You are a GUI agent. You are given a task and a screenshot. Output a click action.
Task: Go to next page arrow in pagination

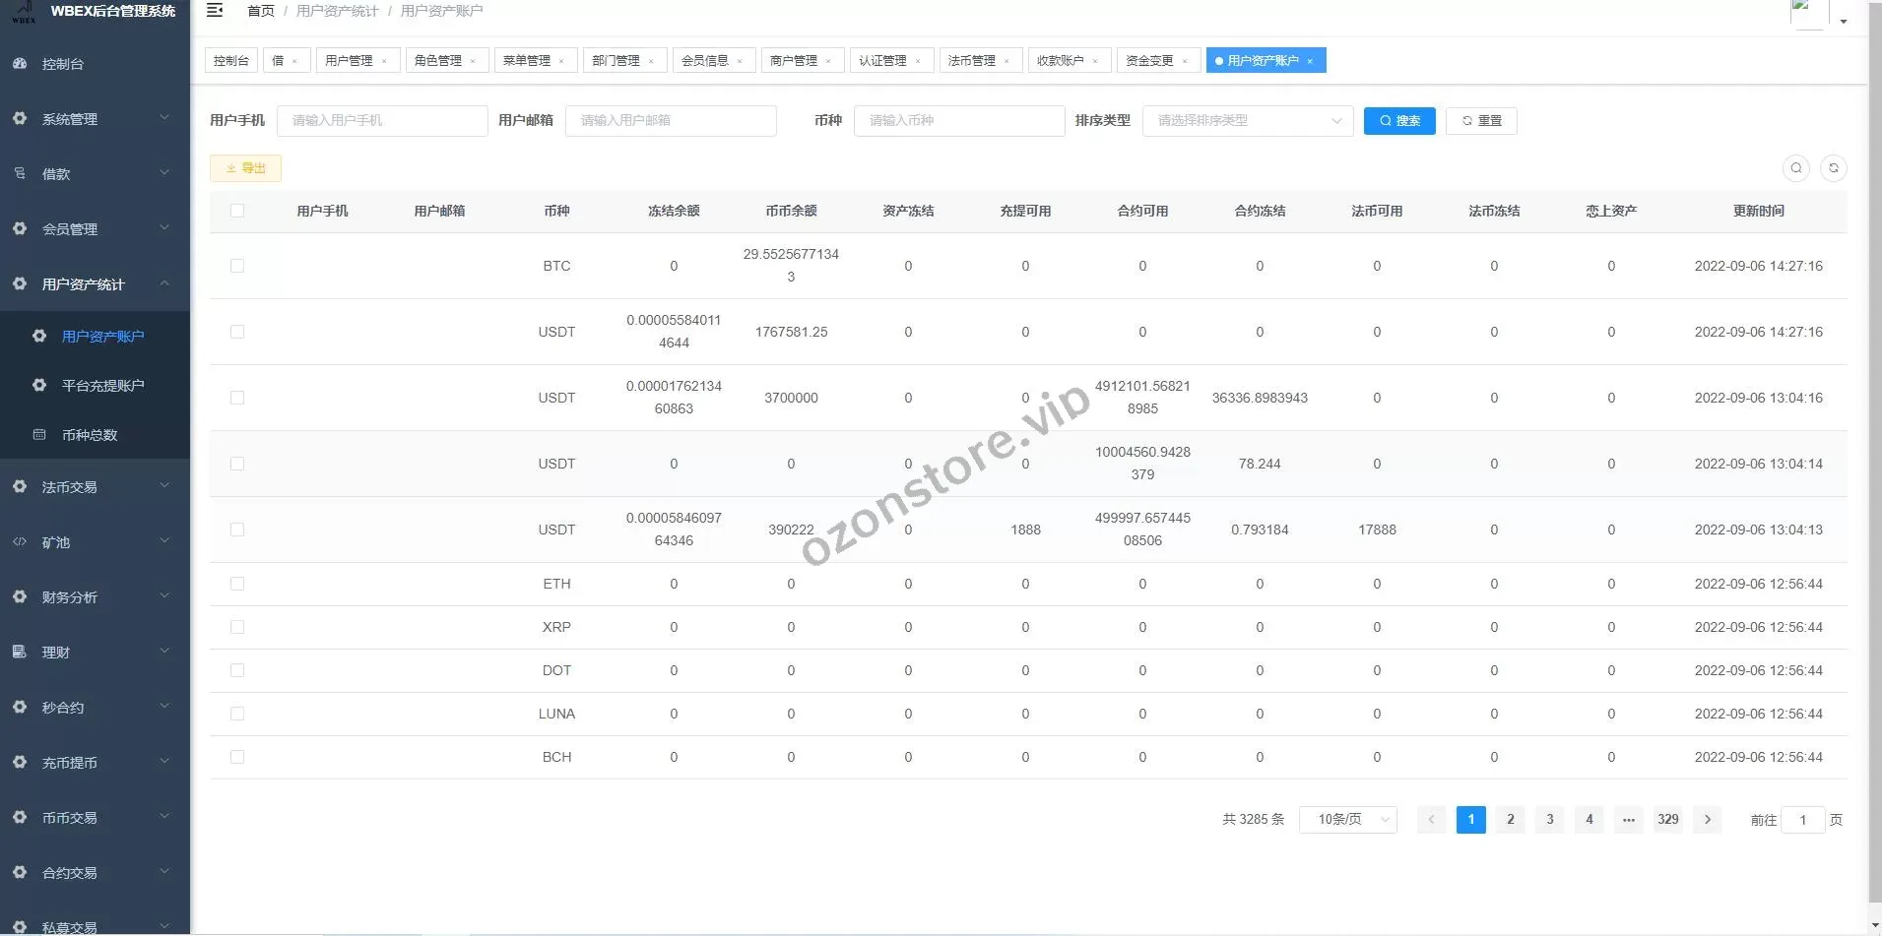[x=1707, y=819]
